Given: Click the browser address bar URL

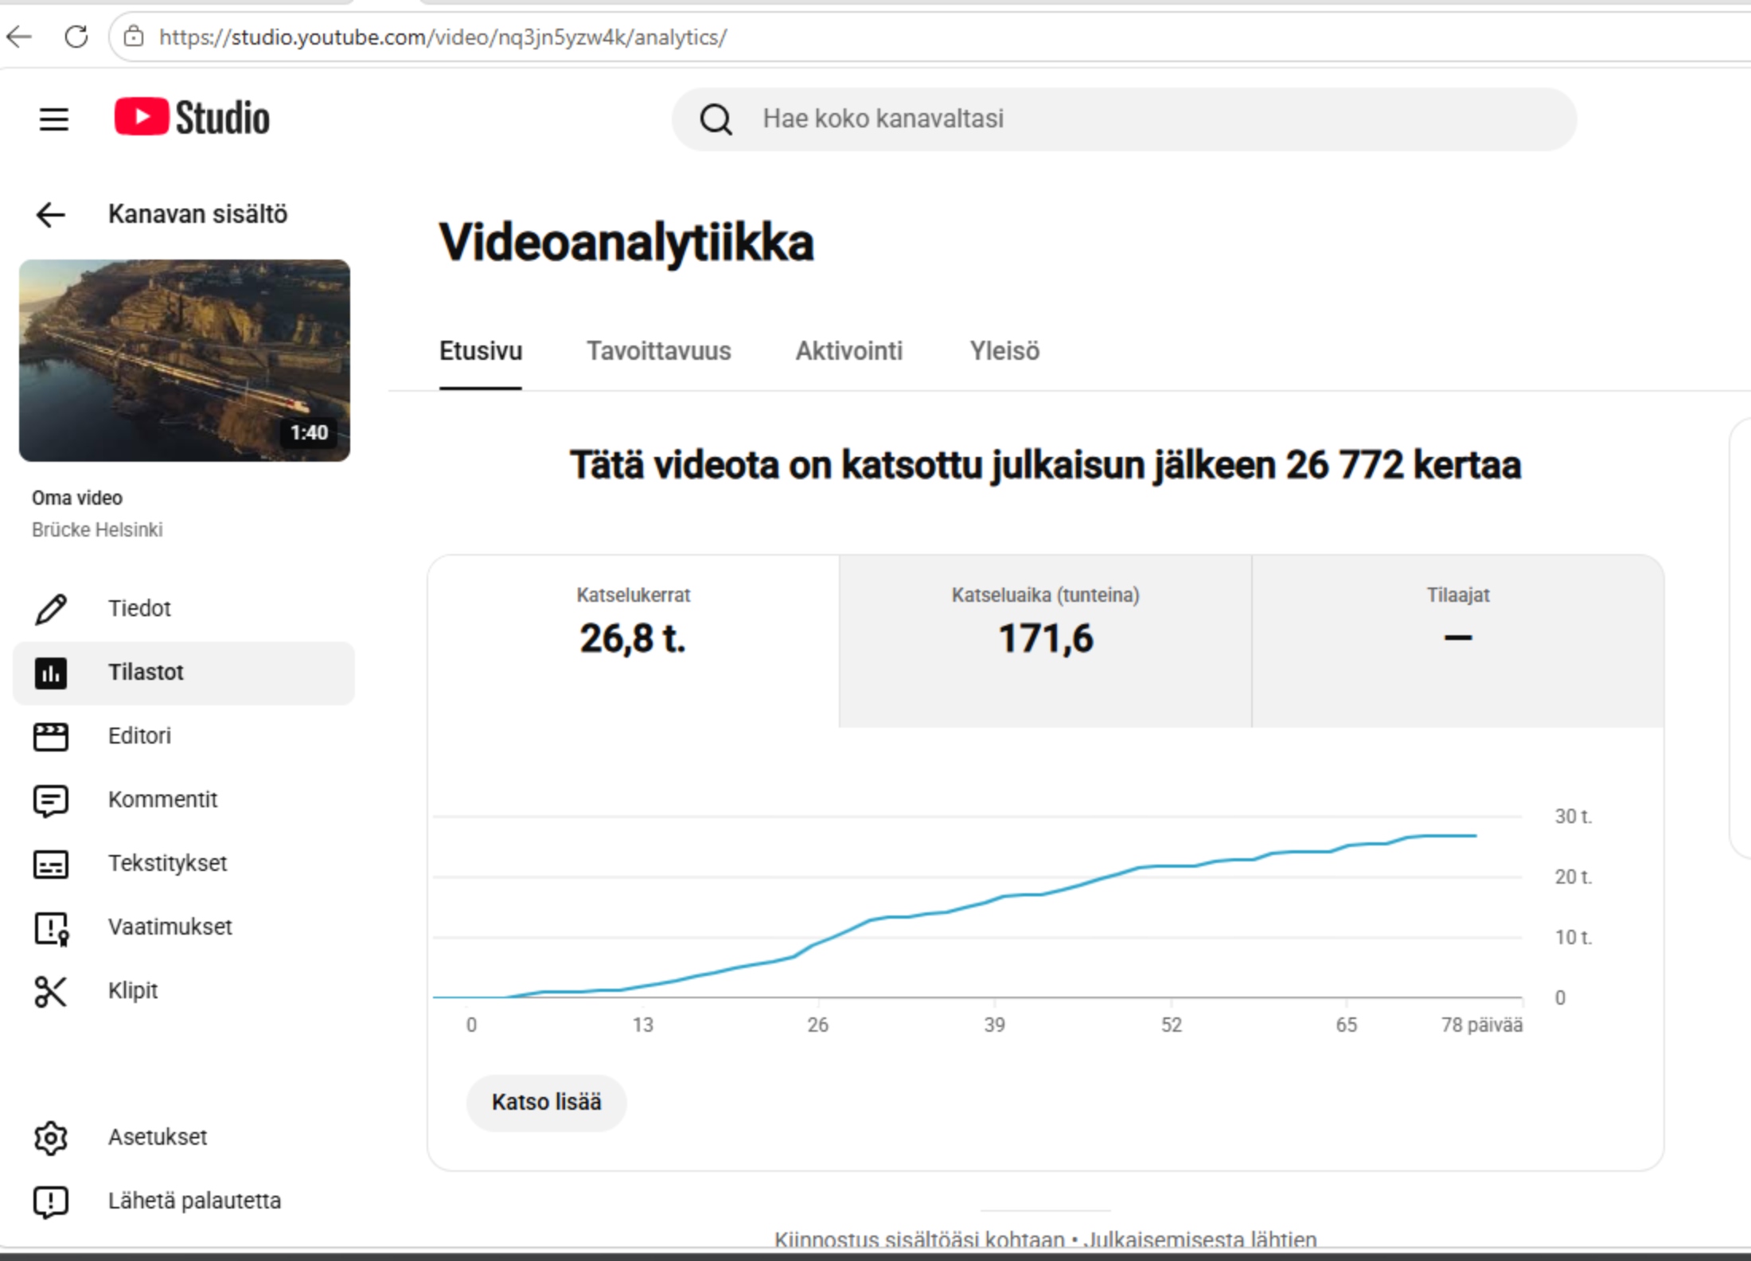Looking at the screenshot, I should (x=443, y=37).
